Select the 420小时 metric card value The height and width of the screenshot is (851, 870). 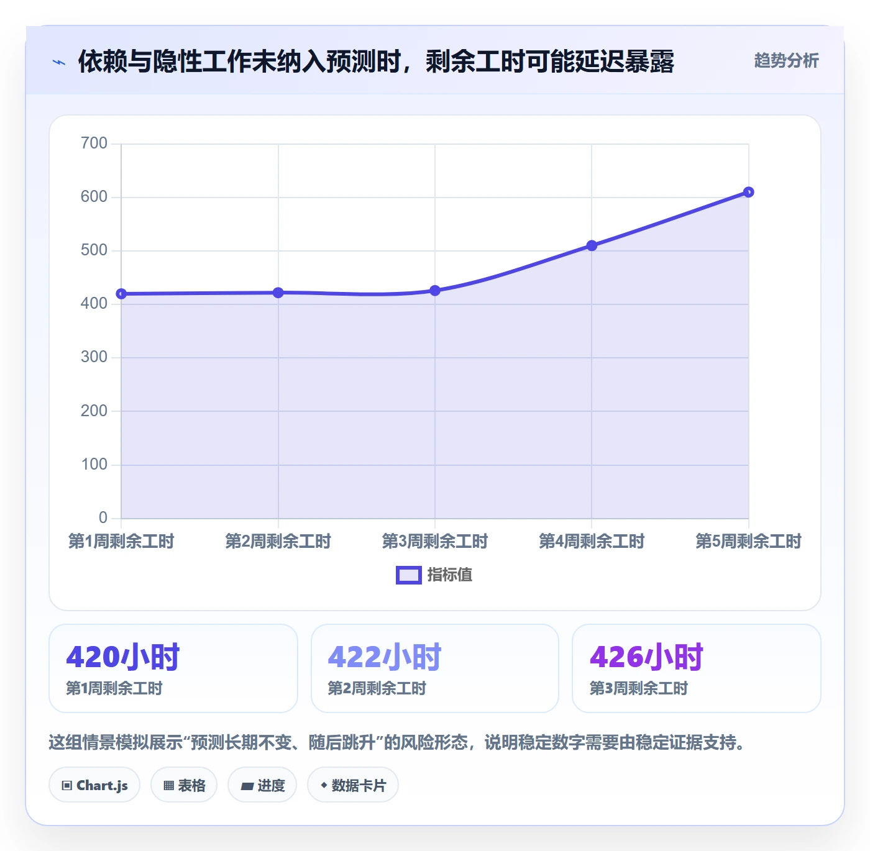(122, 657)
